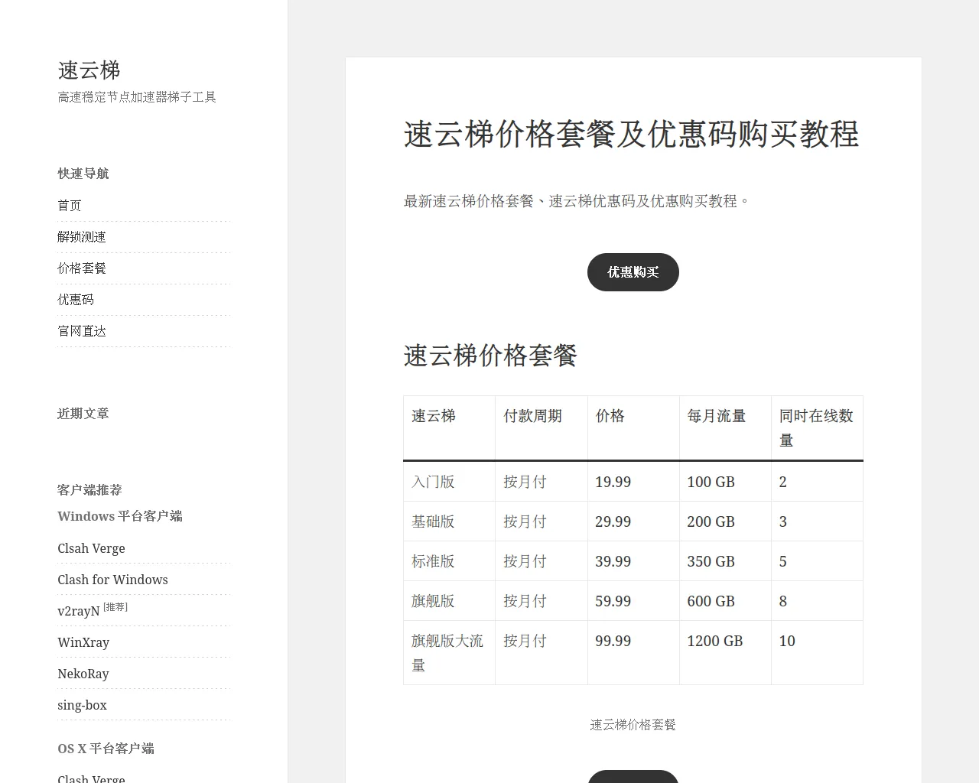Screen dimensions: 979x783
Task: Click the 旗舰版 plan row name
Action: pyautogui.click(x=433, y=601)
